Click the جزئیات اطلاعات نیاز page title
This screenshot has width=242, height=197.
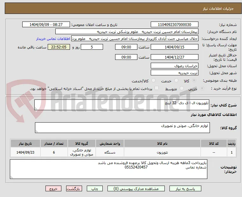coord(218,9)
